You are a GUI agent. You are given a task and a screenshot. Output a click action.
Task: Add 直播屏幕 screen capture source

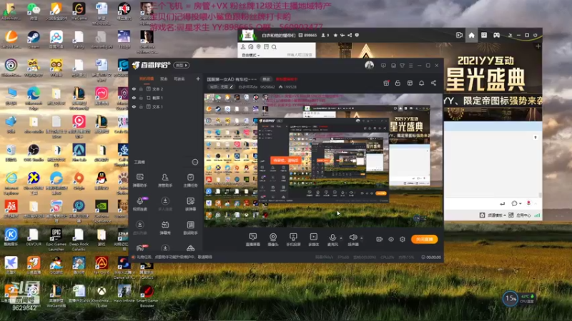pos(253,240)
